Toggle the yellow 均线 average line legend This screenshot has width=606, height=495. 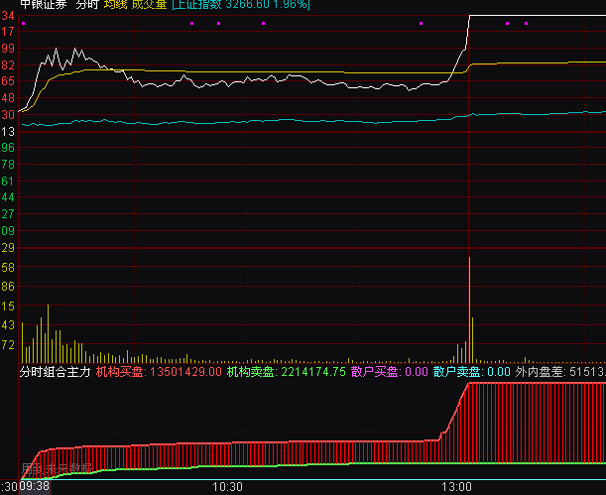[x=114, y=5]
